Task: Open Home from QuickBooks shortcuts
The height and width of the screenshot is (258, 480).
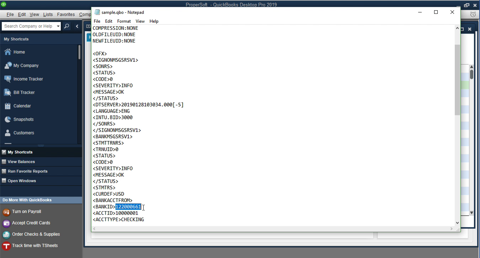Action: click(19, 52)
